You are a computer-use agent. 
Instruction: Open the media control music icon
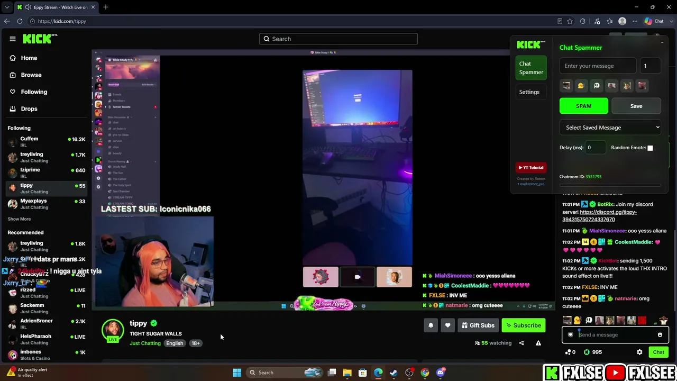(597, 21)
